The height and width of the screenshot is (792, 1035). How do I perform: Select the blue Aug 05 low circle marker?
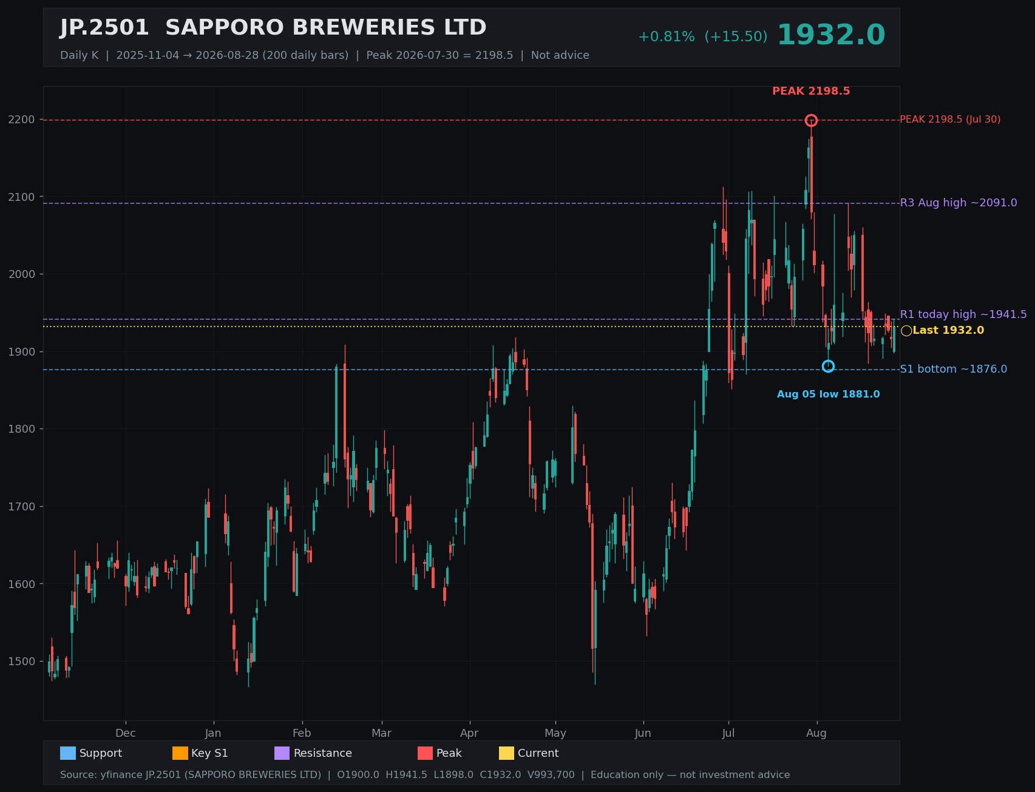[828, 366]
